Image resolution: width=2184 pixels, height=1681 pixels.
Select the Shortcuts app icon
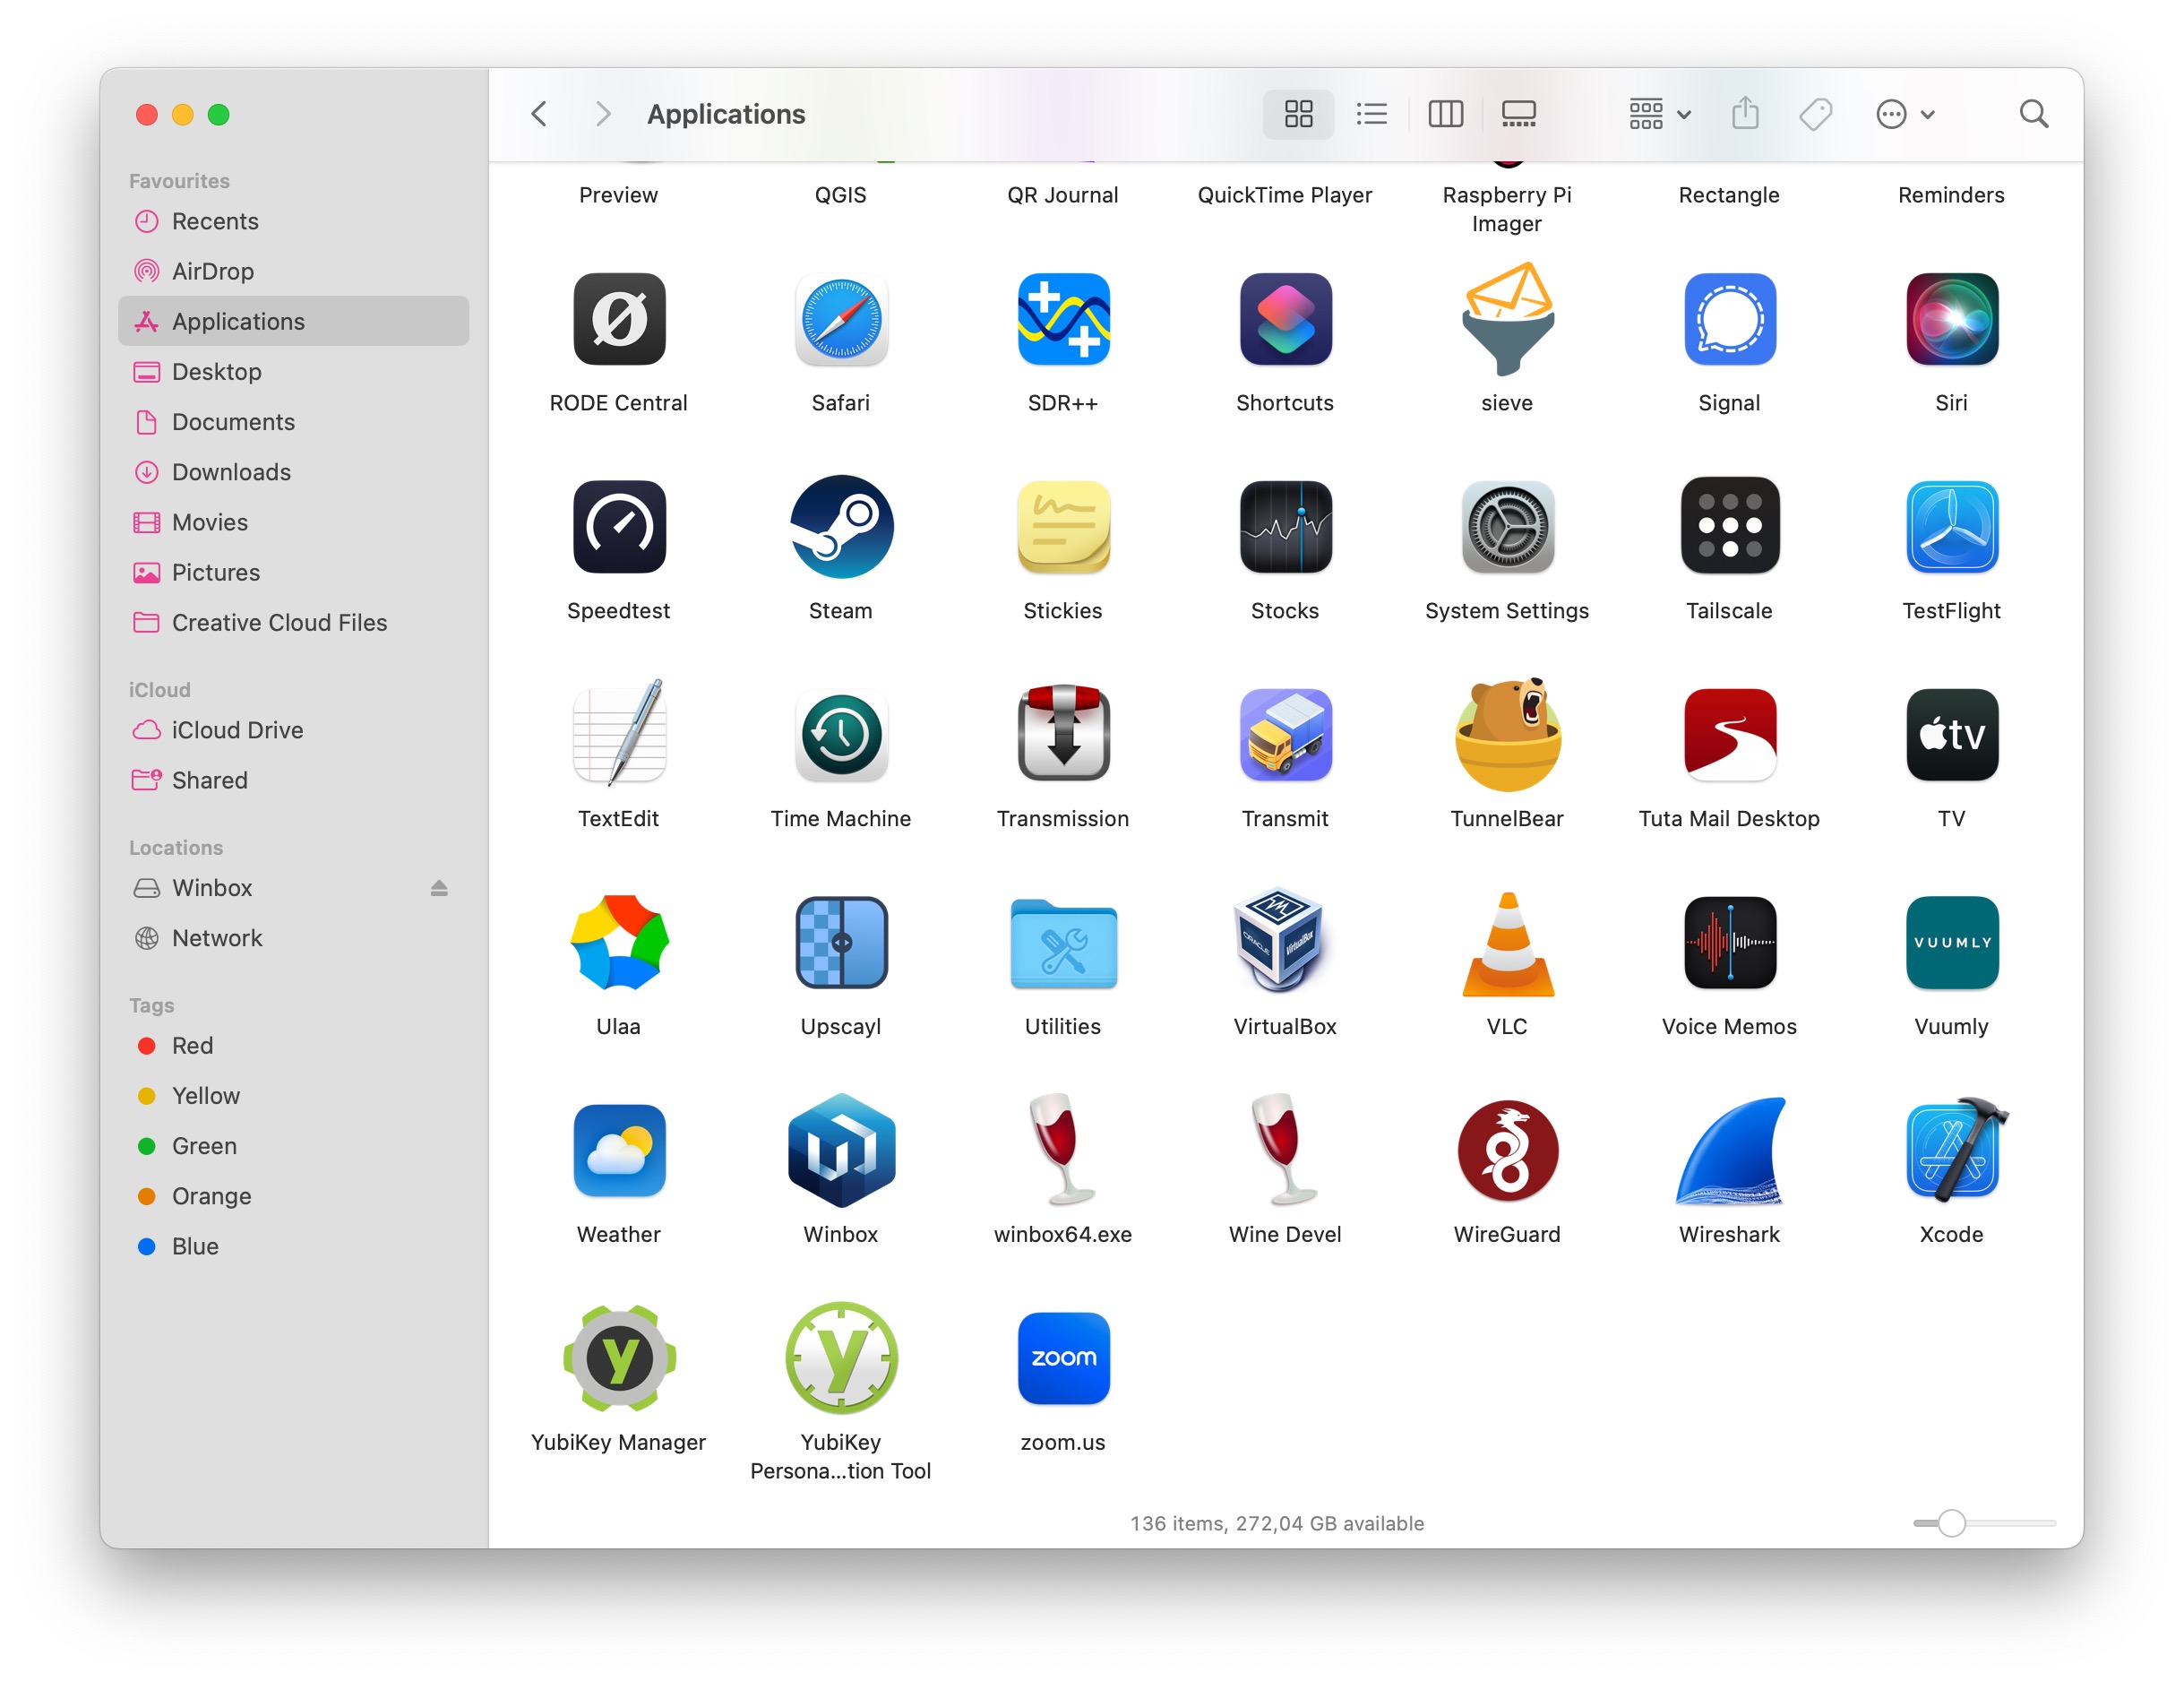(1285, 320)
